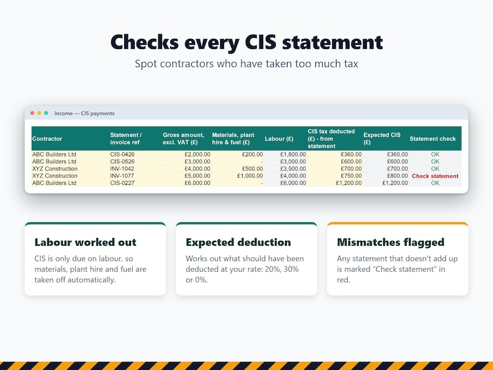Click the green maximize dot in titlebar

tap(46, 113)
